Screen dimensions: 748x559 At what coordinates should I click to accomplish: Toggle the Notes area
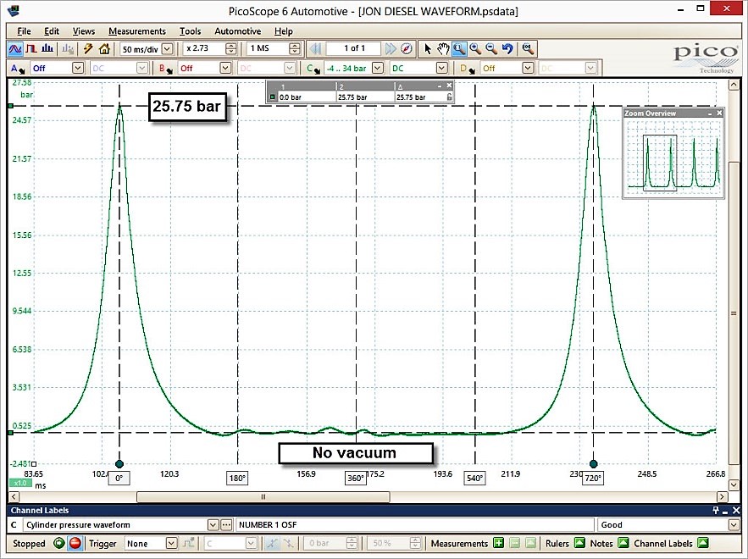[x=623, y=543]
